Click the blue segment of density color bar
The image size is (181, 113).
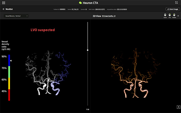coord(9,60)
